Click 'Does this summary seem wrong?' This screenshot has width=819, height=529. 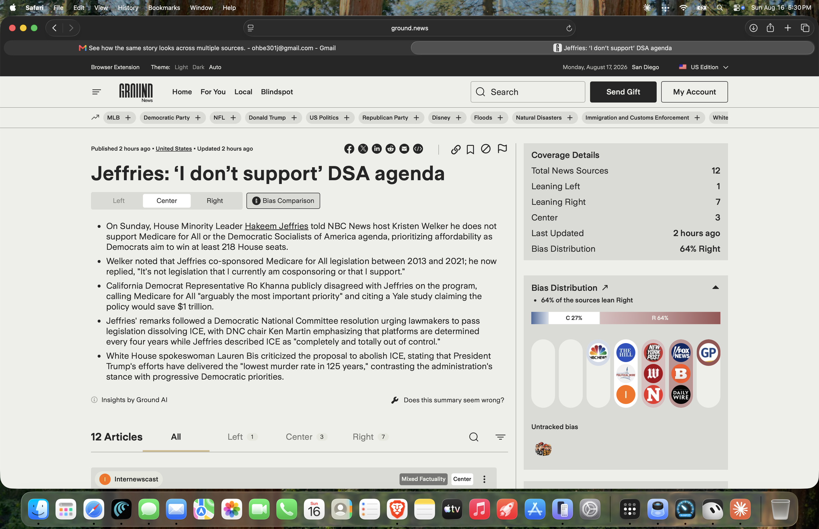(448, 400)
